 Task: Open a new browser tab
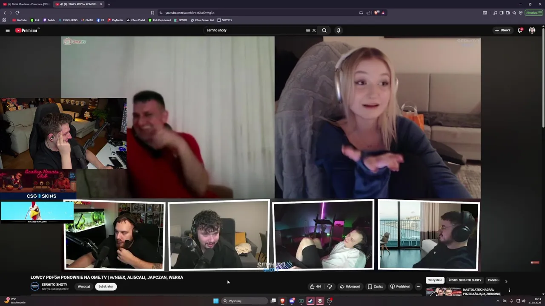coord(109,4)
